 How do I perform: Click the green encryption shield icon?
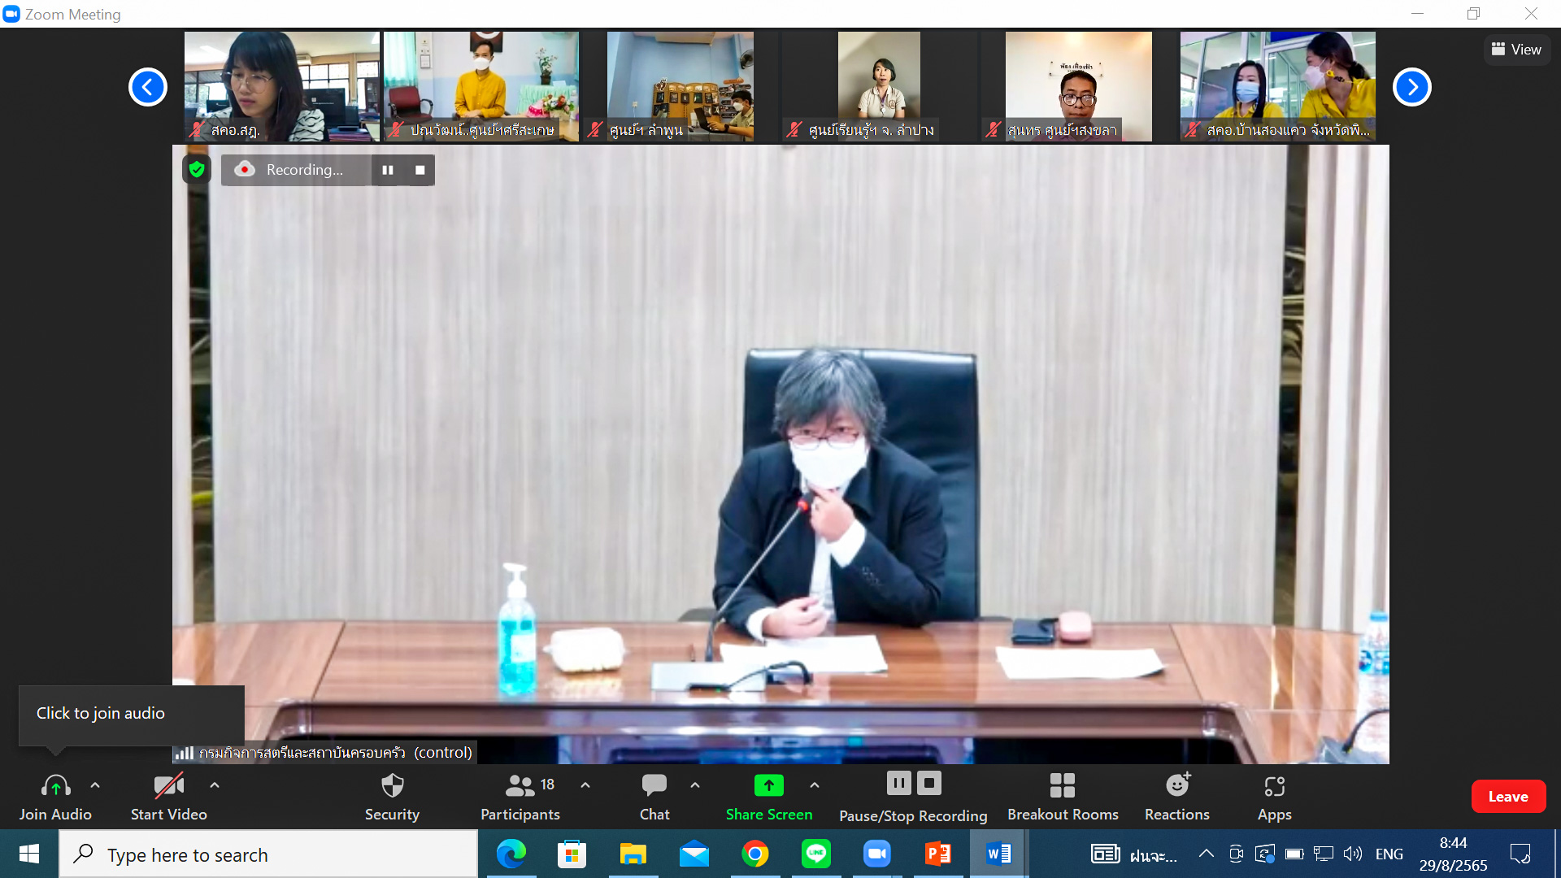[197, 169]
